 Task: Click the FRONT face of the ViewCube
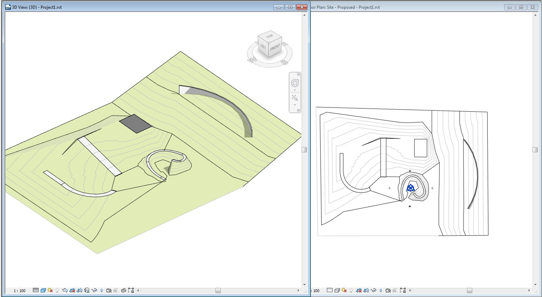275,47
